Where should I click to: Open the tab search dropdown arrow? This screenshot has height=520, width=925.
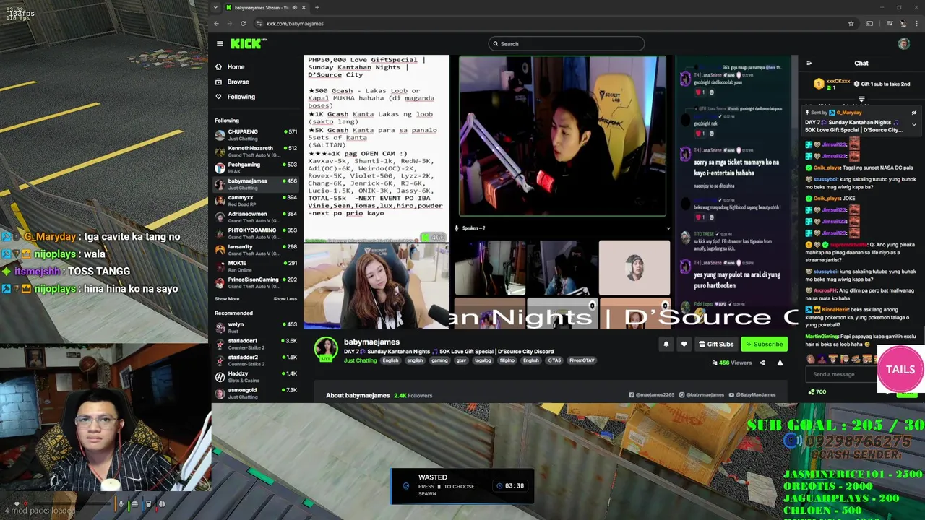(216, 7)
